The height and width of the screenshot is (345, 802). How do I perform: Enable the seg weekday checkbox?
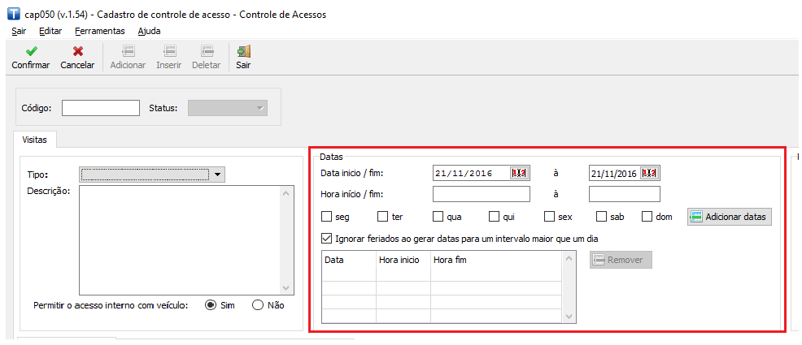click(x=327, y=217)
